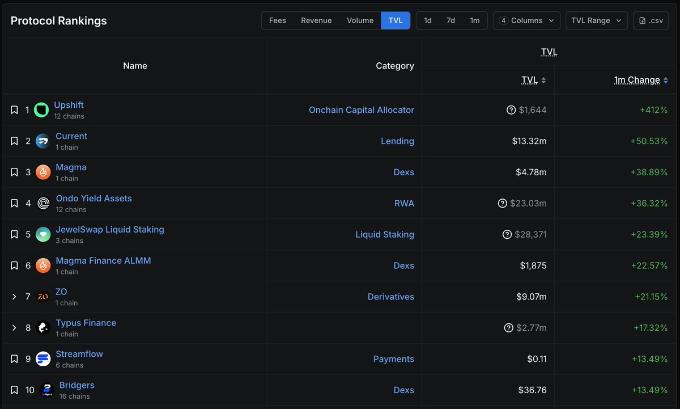The image size is (680, 409).
Task: Bookmark the Magma protocol row
Action: coord(15,172)
